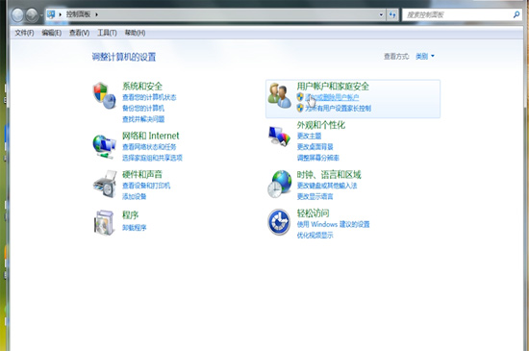Open Clock, Language and Region globe icon
This screenshot has height=351, width=529.
pyautogui.click(x=279, y=184)
